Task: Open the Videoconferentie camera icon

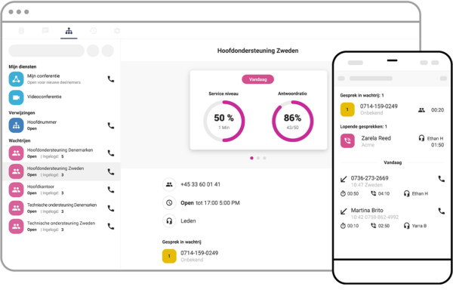Action: pyautogui.click(x=16, y=97)
